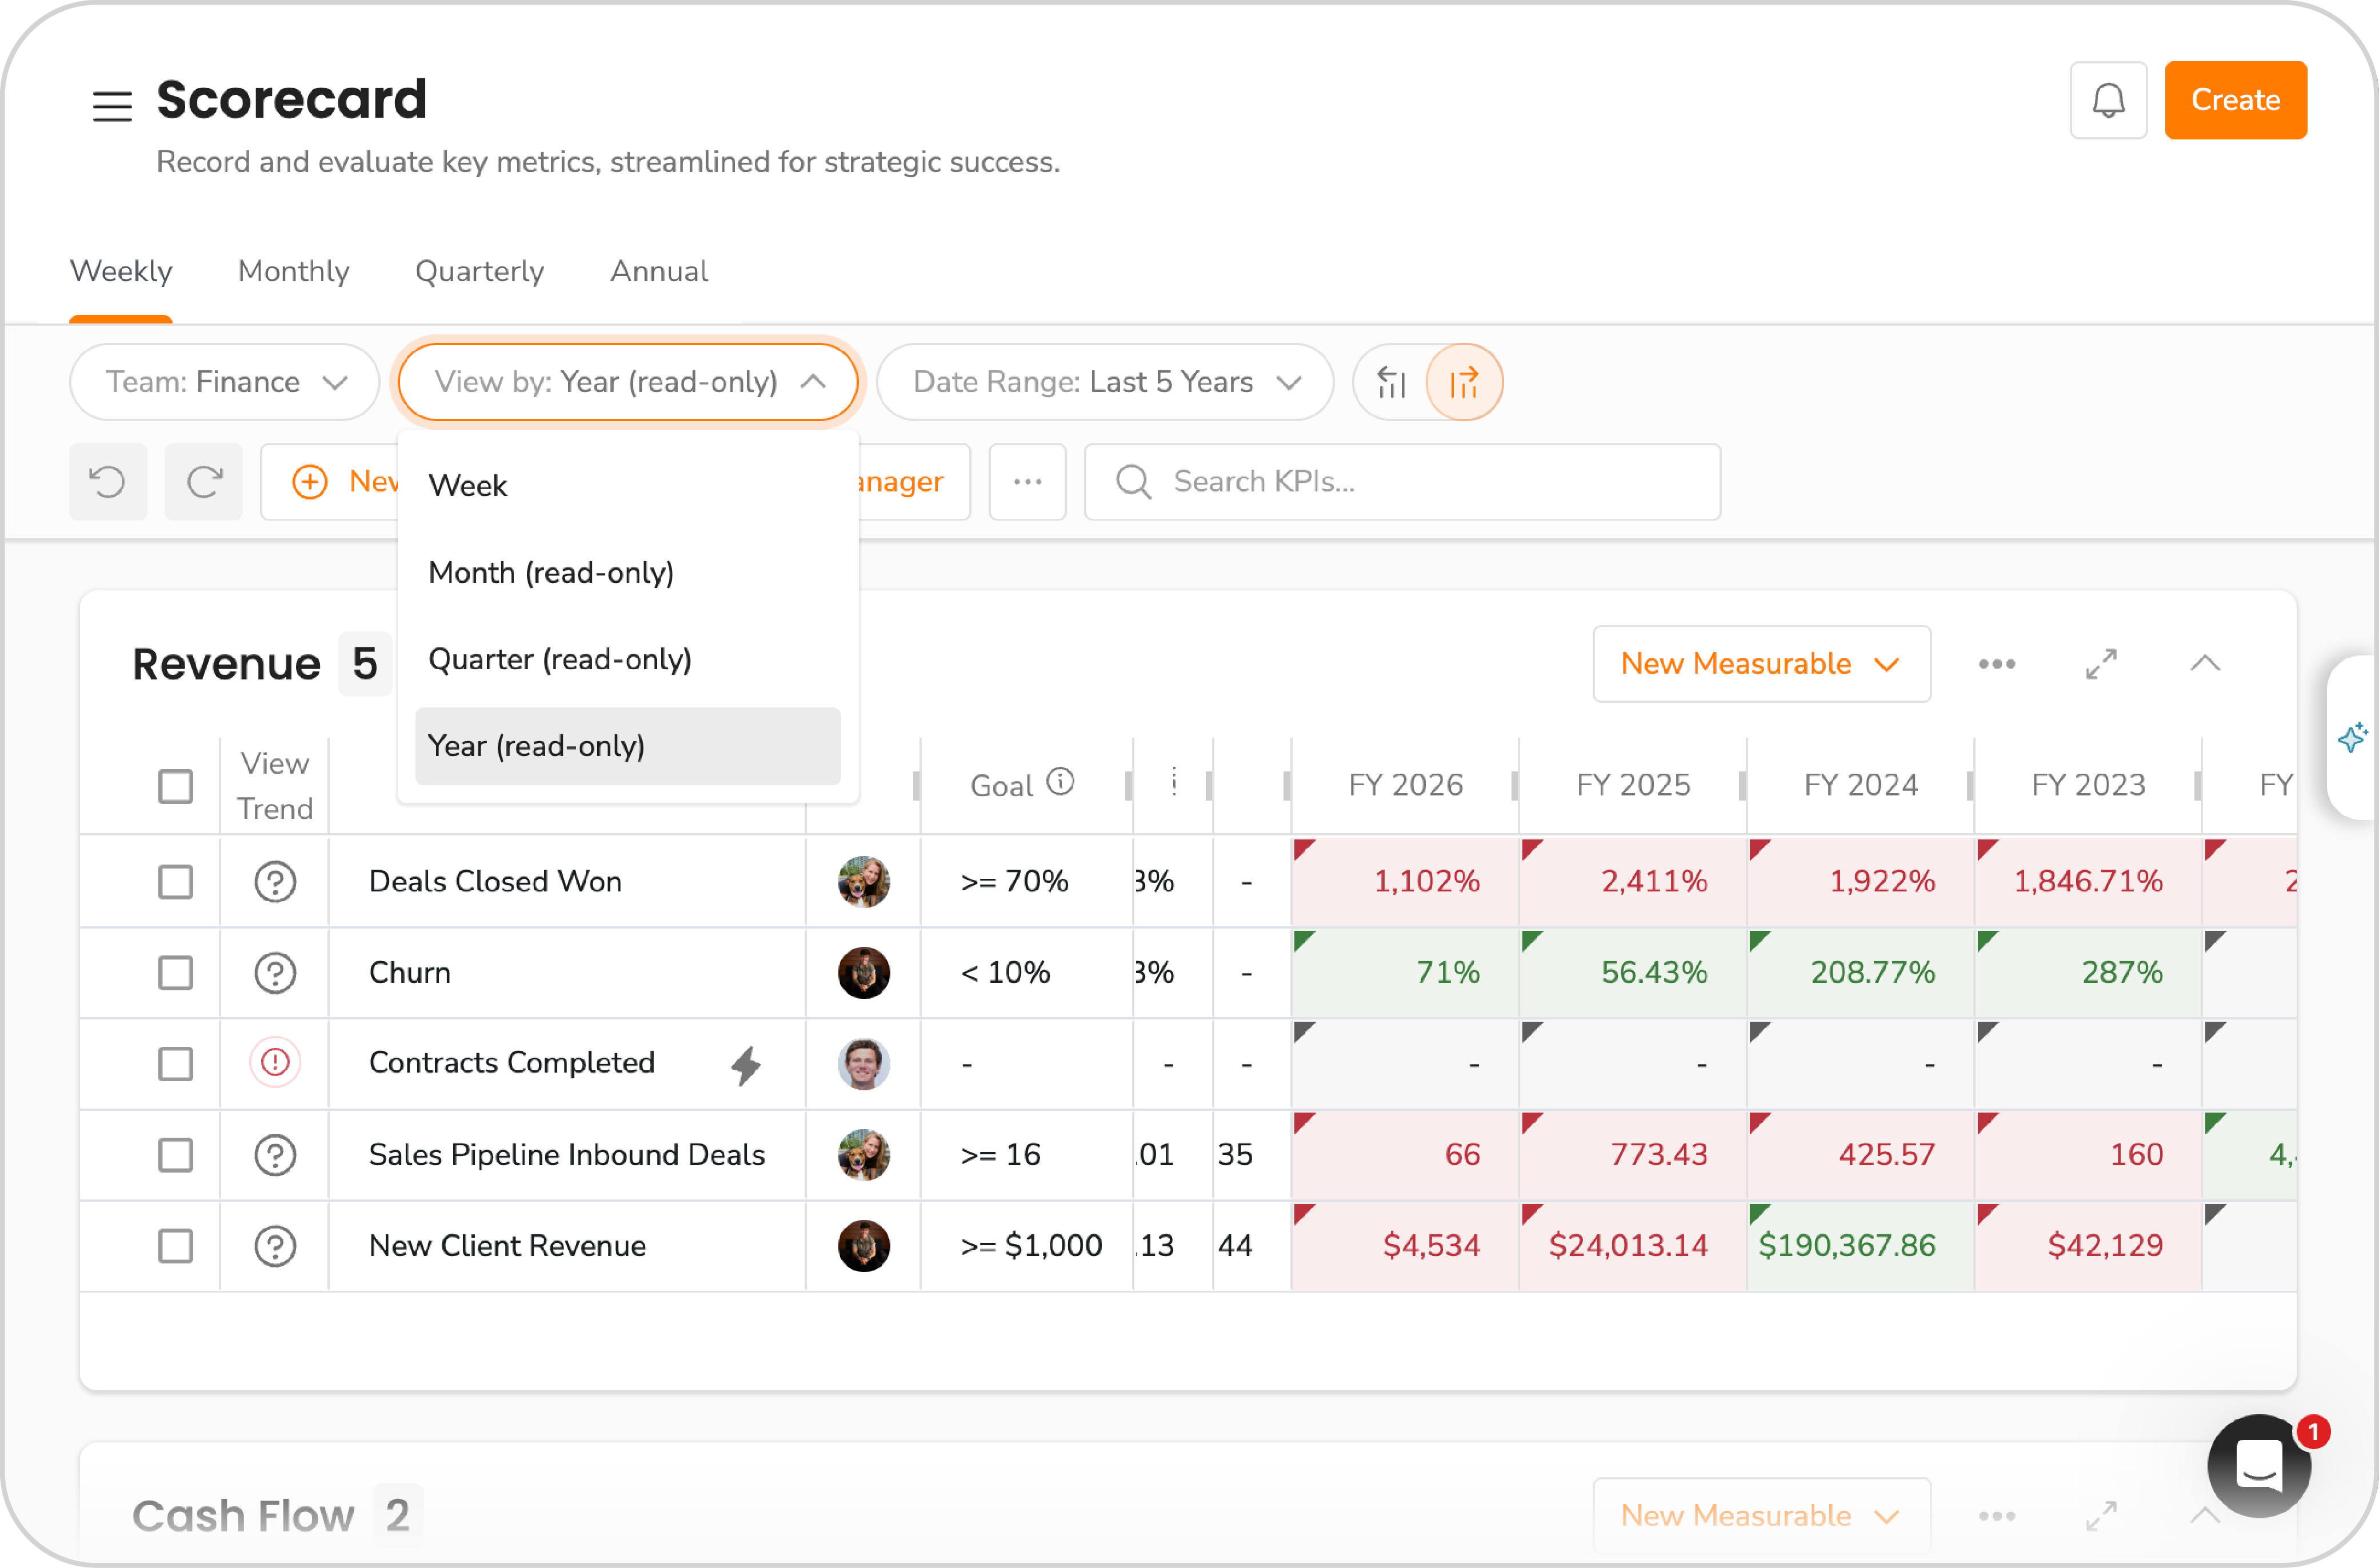2379x1568 pixels.
Task: View trend for New Client Revenue
Action: (275, 1246)
